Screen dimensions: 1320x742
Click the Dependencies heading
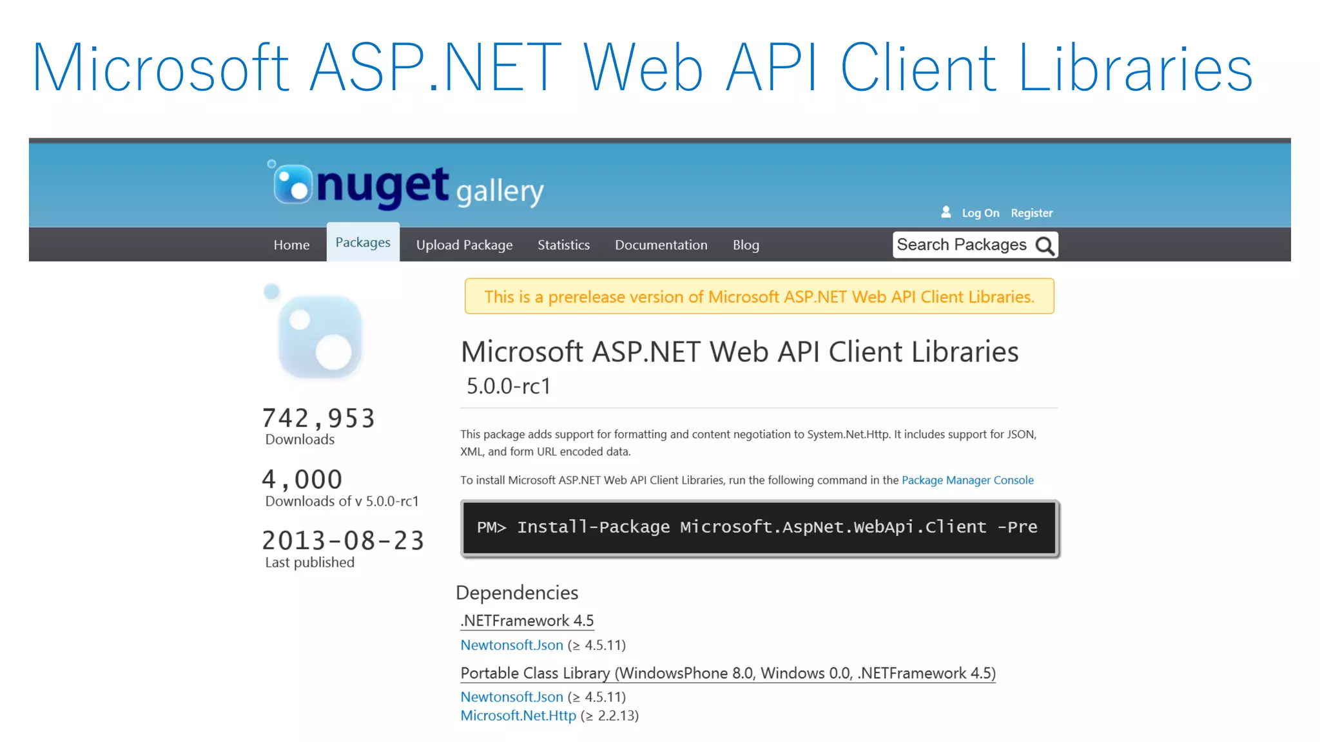click(517, 593)
